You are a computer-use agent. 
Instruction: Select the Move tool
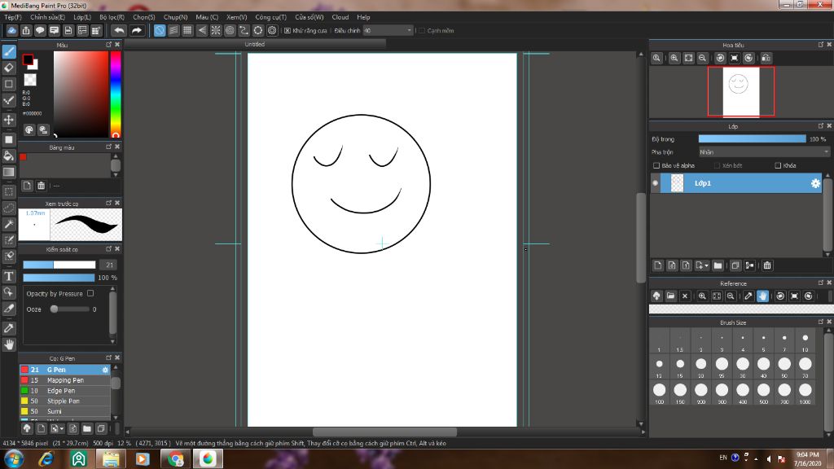tap(9, 120)
